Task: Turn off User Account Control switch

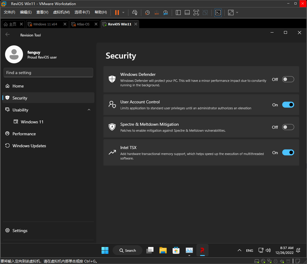Action: point(288,105)
